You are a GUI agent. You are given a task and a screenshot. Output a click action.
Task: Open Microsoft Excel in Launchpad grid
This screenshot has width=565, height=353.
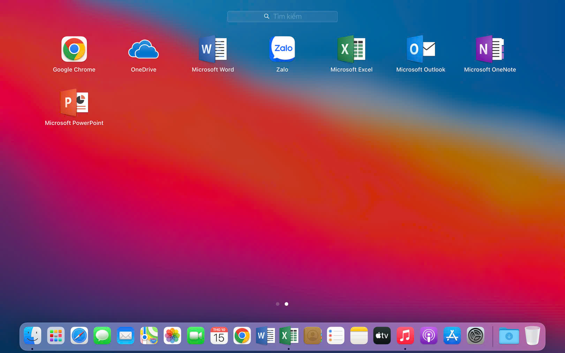click(x=351, y=50)
